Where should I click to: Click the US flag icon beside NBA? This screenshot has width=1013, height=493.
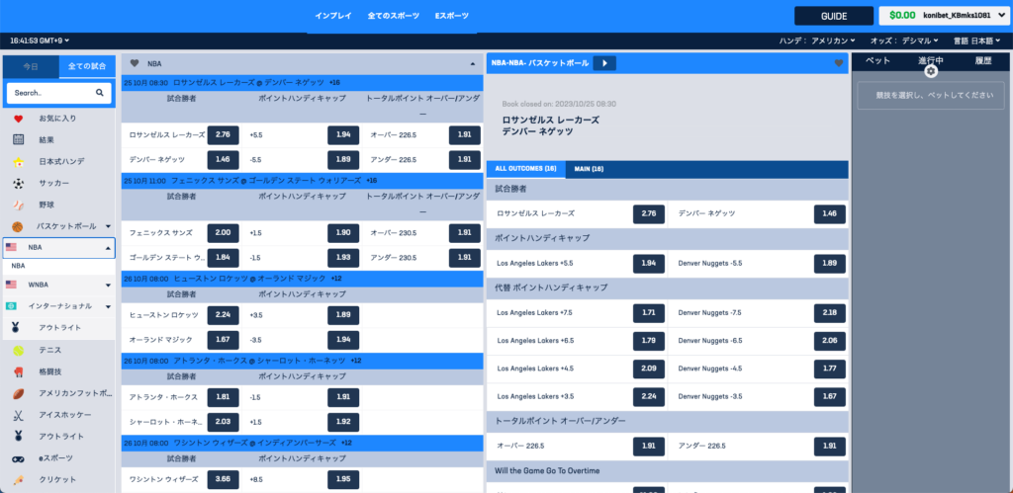11,247
